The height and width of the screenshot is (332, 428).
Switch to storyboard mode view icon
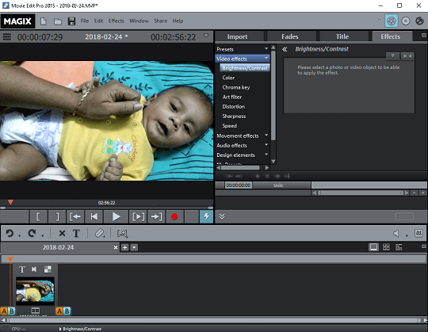tap(373, 247)
